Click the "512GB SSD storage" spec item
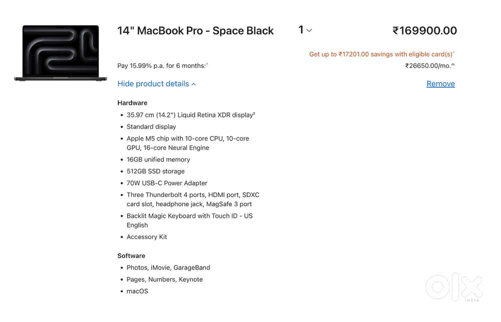Screen dimensions: 501x322 pos(155,171)
